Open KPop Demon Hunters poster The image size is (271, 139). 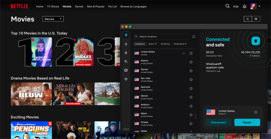(x=42, y=52)
